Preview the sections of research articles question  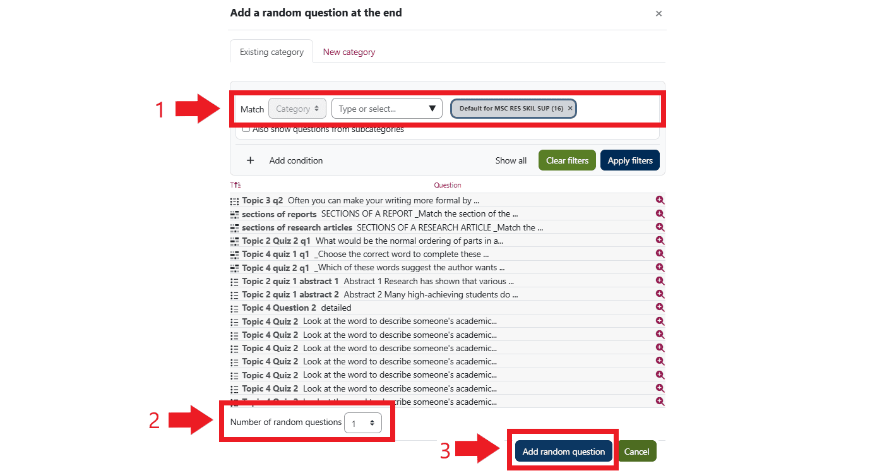tap(660, 227)
